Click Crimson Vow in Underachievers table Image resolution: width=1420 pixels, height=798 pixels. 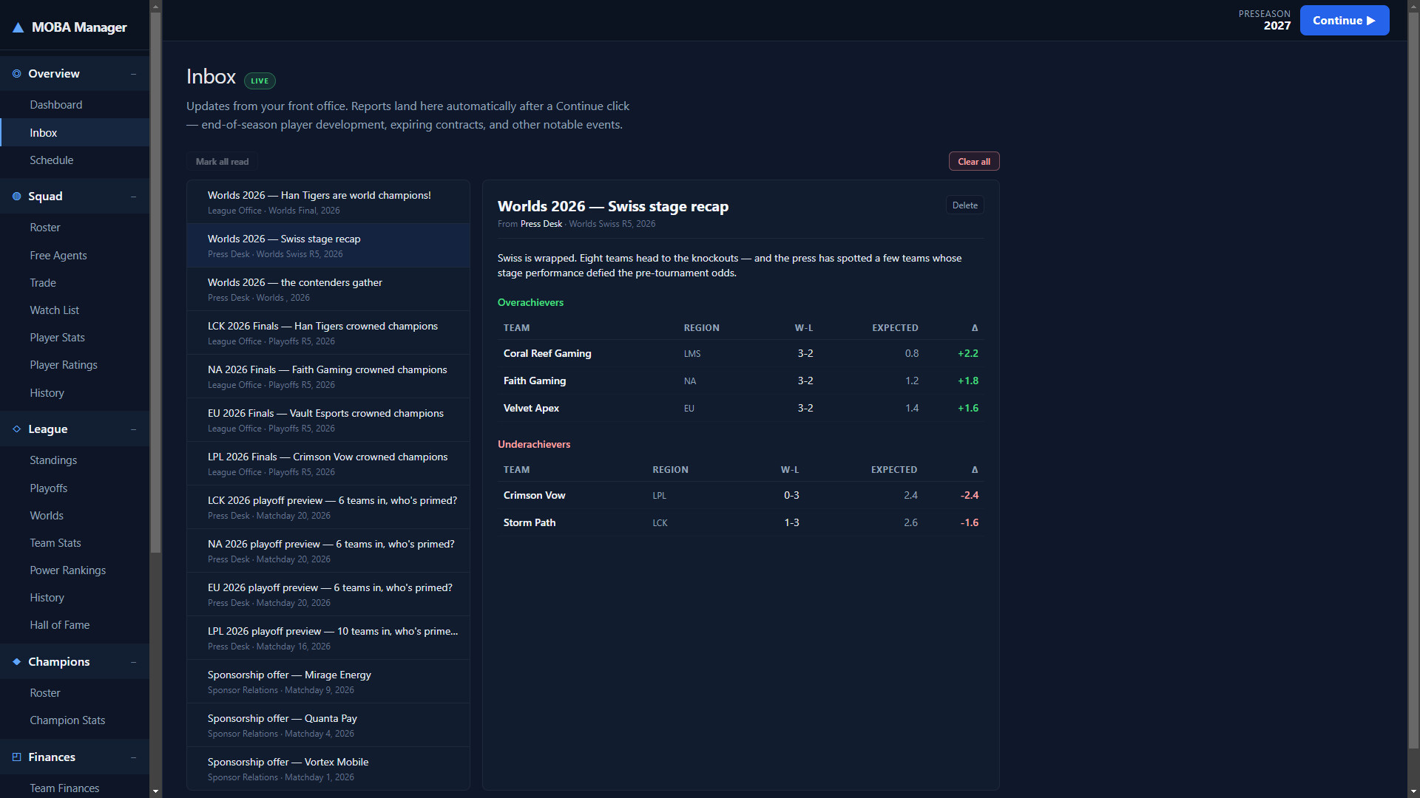point(534,496)
